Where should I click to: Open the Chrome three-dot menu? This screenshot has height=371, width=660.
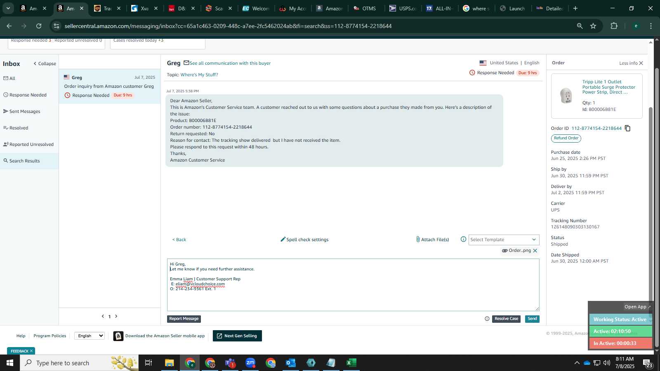tap(651, 26)
